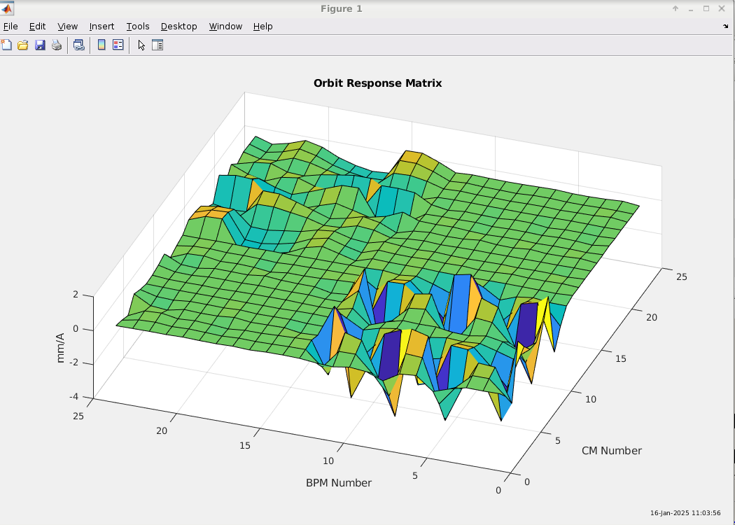Expand the Desktop menu

point(178,27)
